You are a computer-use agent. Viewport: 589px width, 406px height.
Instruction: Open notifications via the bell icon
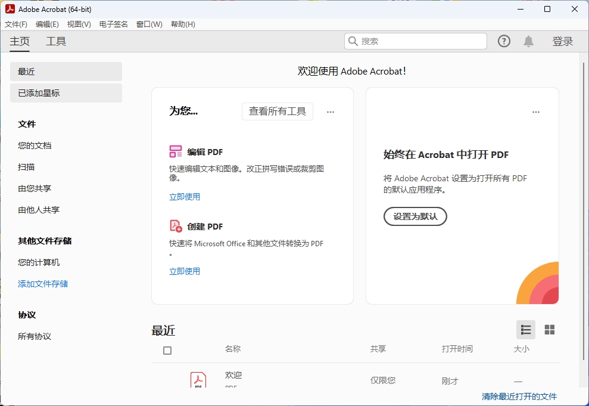[528, 41]
